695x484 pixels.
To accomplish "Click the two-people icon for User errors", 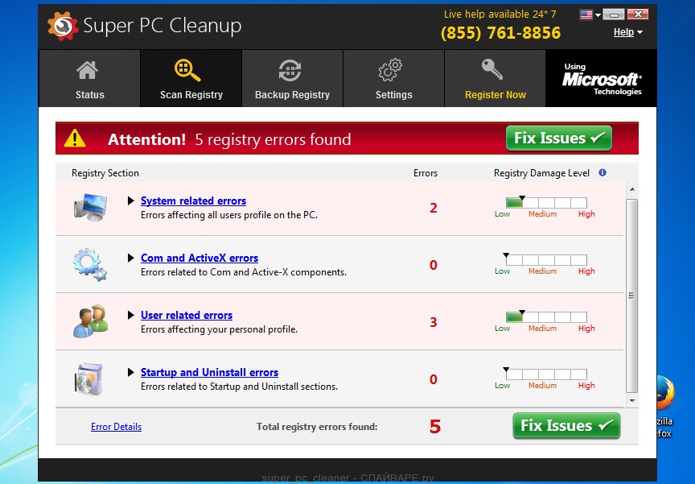I will pyautogui.click(x=91, y=321).
